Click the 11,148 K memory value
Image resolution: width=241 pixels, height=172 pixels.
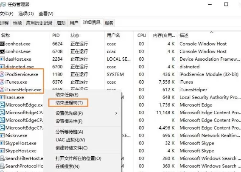(x=165, y=113)
